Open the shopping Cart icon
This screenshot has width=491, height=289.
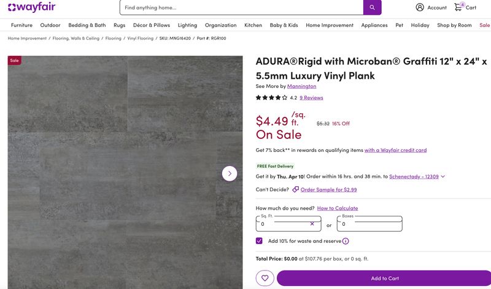coord(458,7)
